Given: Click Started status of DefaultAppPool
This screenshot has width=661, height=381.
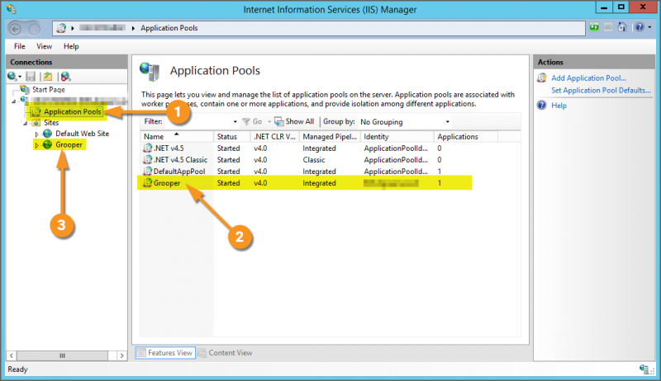Looking at the screenshot, I should (229, 172).
